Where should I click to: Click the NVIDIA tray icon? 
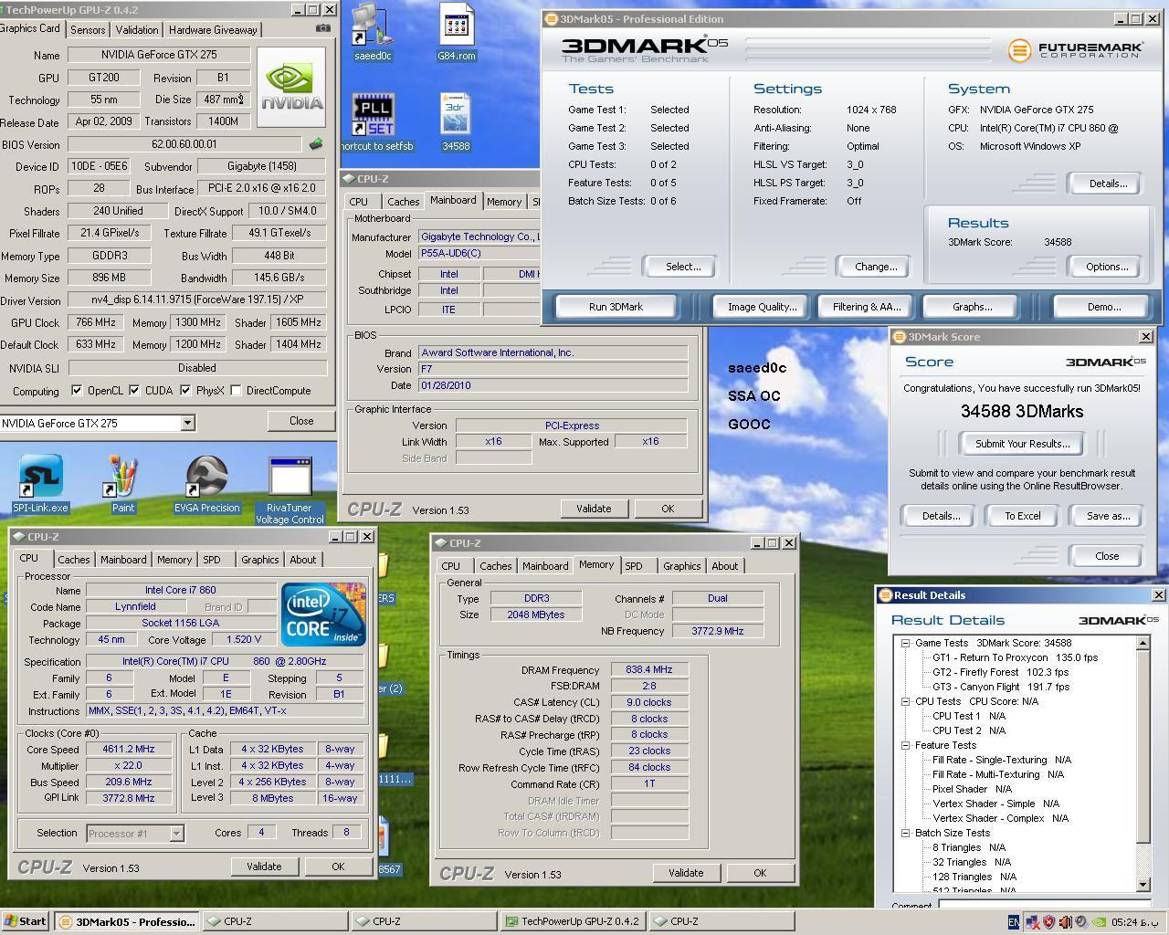[x=1099, y=922]
